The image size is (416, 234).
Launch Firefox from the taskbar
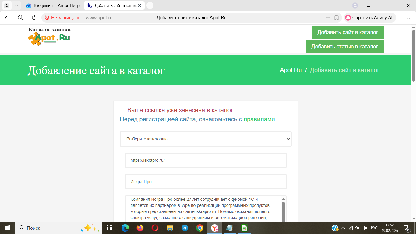click(140, 228)
